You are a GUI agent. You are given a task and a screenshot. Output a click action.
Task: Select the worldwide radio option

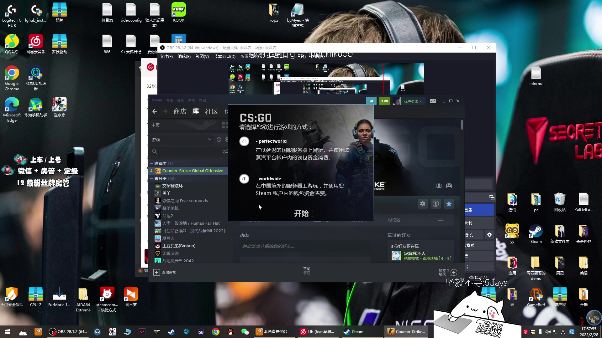tap(244, 179)
